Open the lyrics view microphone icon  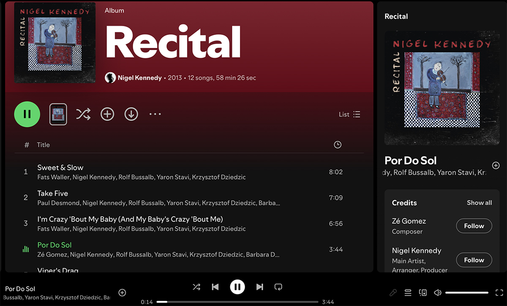pyautogui.click(x=393, y=292)
